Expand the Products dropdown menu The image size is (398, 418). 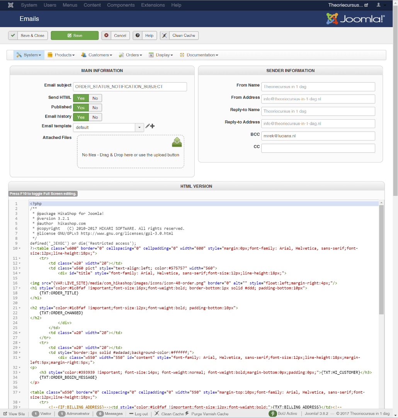point(61,55)
